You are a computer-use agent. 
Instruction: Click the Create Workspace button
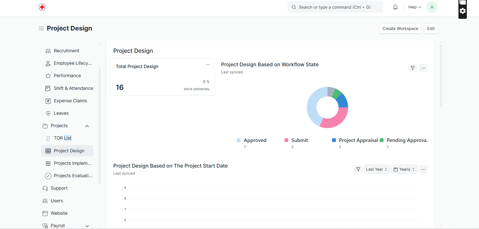coord(400,28)
